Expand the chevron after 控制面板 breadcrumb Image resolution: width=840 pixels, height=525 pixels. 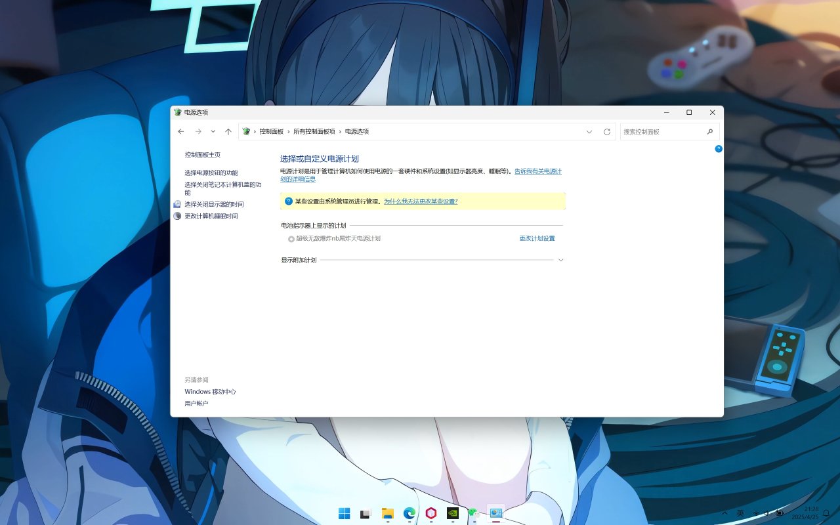[289, 132]
